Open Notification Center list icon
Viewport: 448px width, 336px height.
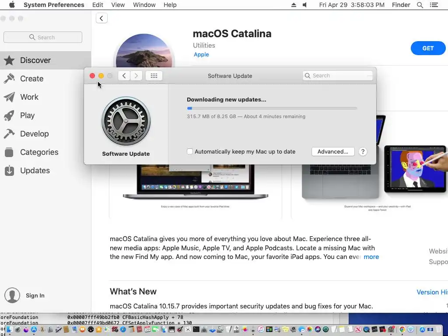(x=434, y=5)
